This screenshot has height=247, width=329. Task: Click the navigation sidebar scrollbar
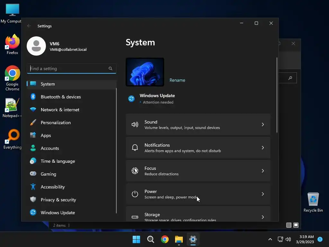tap(116, 151)
